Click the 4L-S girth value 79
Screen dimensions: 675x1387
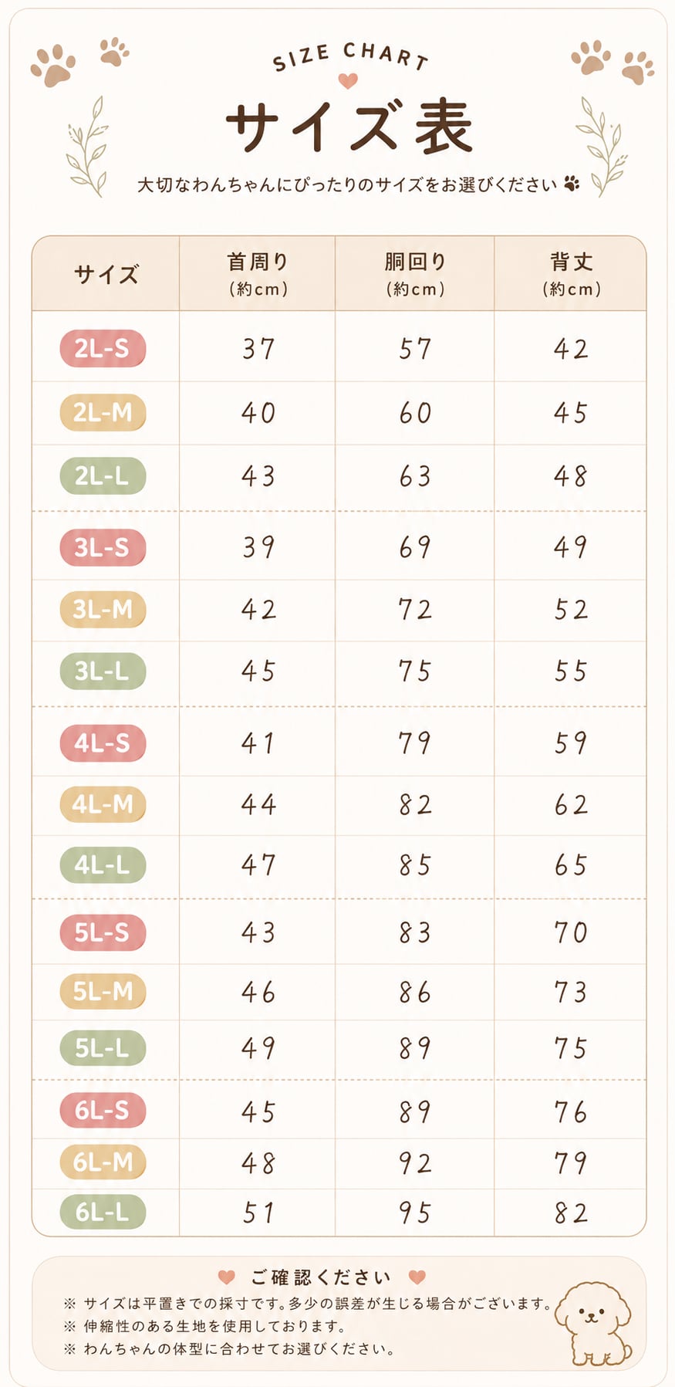tap(415, 743)
